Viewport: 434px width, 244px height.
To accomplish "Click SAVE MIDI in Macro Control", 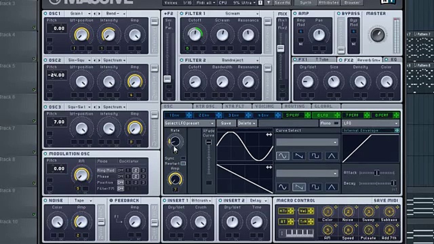I will (386, 201).
